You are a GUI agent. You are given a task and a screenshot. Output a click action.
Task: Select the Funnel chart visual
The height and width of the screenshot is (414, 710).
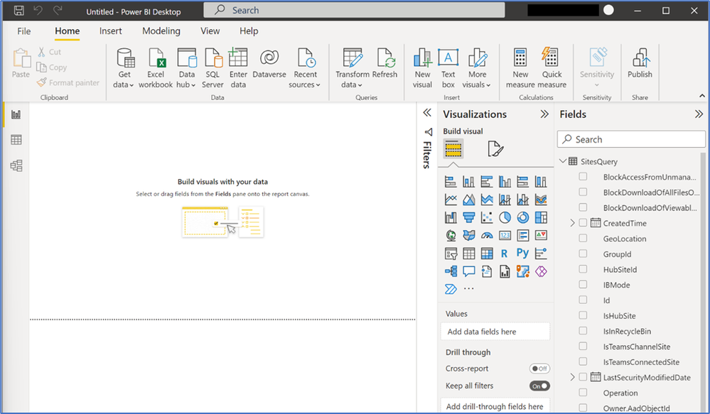point(468,217)
